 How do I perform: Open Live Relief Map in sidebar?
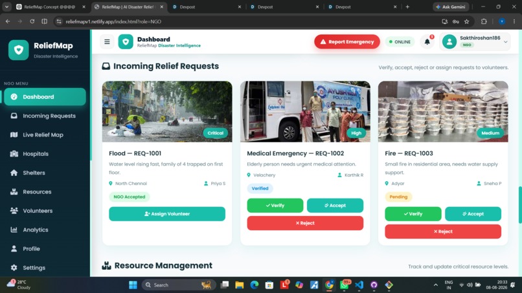pos(45,135)
